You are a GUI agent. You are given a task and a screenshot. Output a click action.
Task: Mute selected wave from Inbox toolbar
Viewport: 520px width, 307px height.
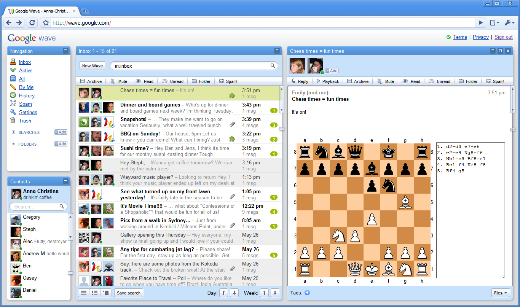(x=119, y=81)
